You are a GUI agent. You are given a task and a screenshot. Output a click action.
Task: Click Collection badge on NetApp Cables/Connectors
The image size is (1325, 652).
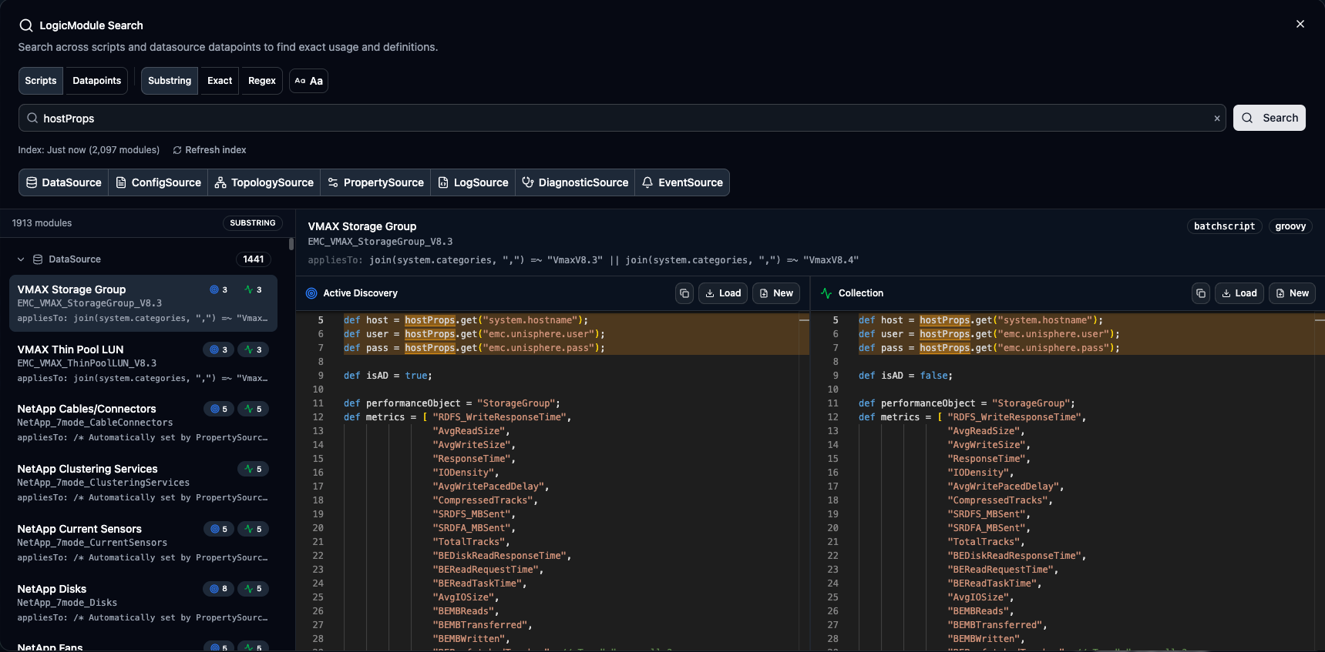[253, 409]
